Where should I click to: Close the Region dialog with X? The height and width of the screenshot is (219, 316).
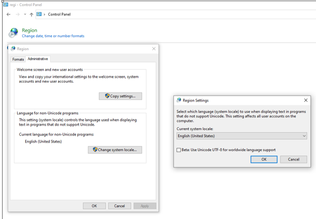(x=153, y=49)
